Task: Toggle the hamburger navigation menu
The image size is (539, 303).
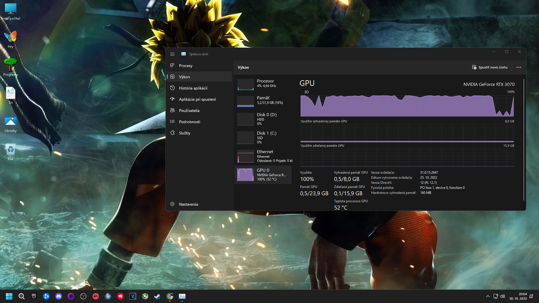Action: [172, 54]
